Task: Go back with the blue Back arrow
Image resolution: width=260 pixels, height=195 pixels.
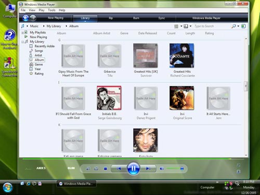Action: (25, 18)
